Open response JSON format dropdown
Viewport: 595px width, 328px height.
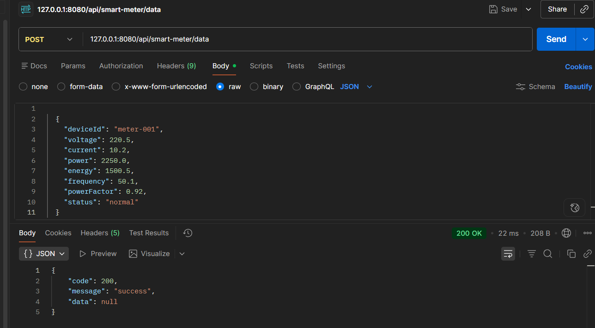click(x=44, y=254)
